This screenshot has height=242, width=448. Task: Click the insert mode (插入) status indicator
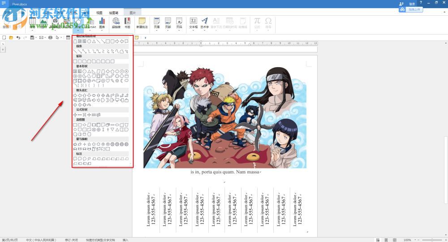pos(125,240)
